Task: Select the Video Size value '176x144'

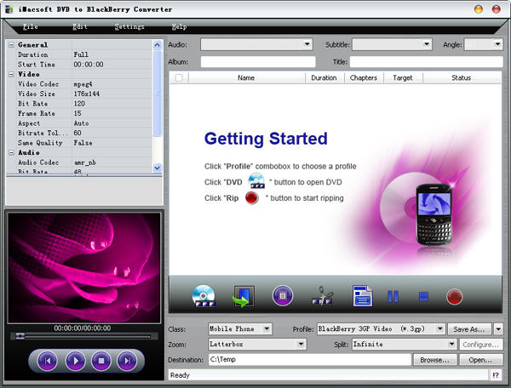Action: (x=87, y=94)
